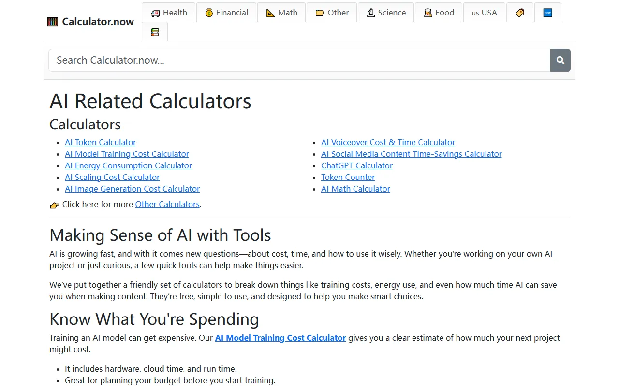The width and height of the screenshot is (619, 386).
Task: Select the Science tab
Action: coord(386,13)
